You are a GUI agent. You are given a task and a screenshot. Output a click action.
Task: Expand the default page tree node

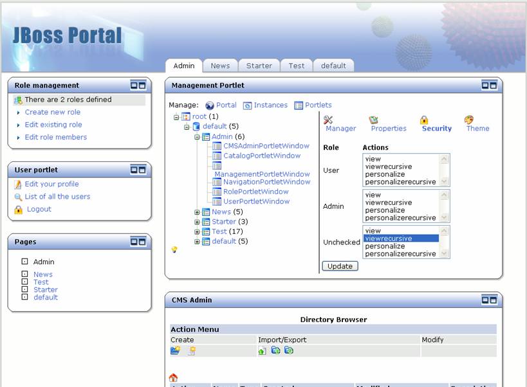point(197,242)
